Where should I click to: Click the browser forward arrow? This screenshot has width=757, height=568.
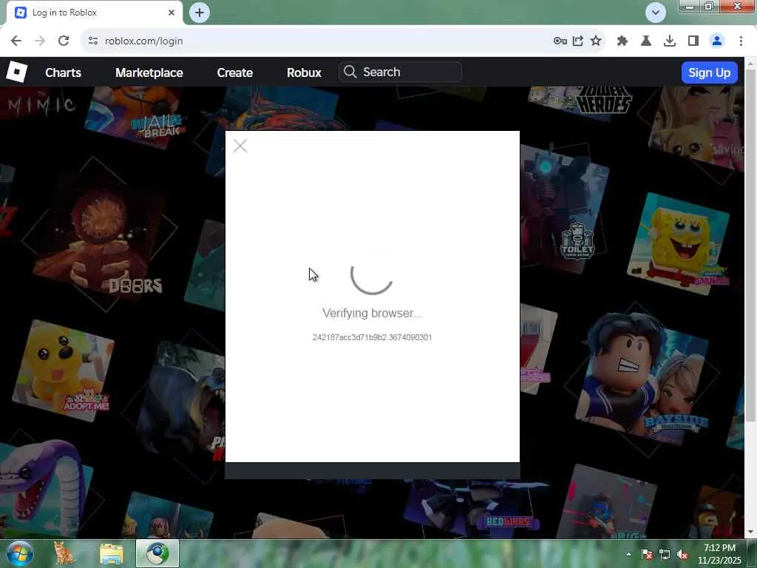tap(40, 41)
